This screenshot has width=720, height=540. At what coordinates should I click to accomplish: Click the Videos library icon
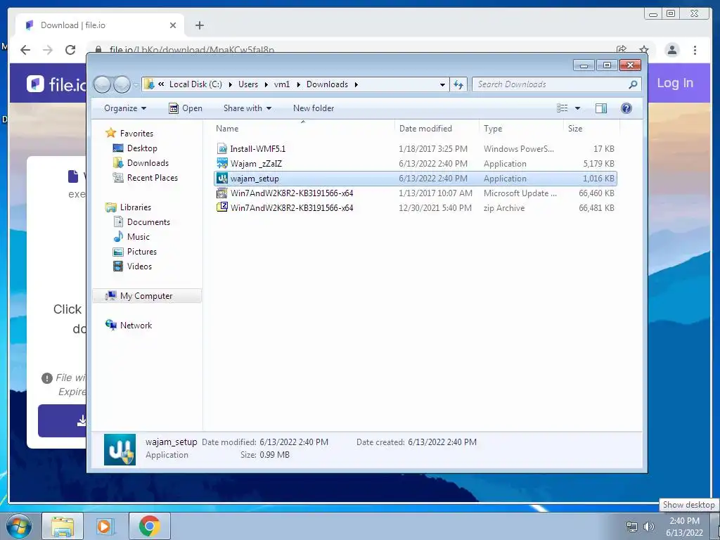[x=118, y=266]
